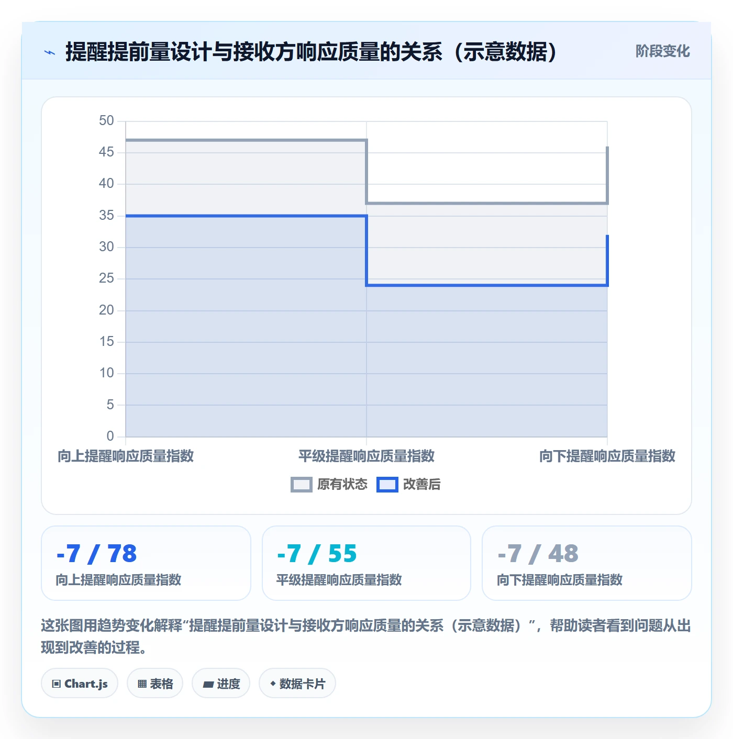733x739 pixels.
Task: Select the 进度 tag chip
Action: [221, 684]
